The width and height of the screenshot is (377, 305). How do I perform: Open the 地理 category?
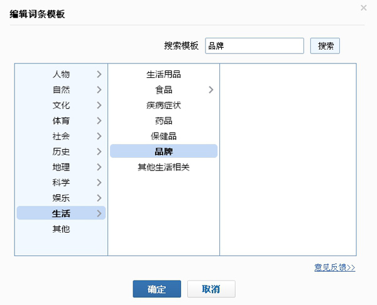[61, 167]
